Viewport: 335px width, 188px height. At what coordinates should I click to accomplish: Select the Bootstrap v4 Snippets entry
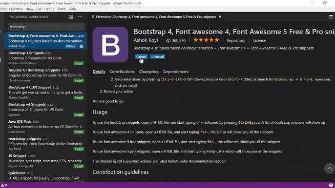coord(46,110)
